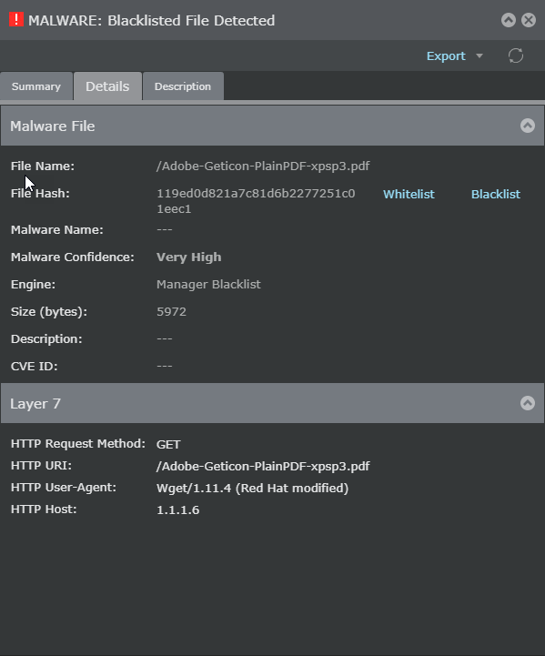Screen dimensions: 545x656
Task: Select the file name /Adobe-Geticon-PlainPDF-xpsp3.pdf under Malware File
Action: pyautogui.click(x=263, y=167)
